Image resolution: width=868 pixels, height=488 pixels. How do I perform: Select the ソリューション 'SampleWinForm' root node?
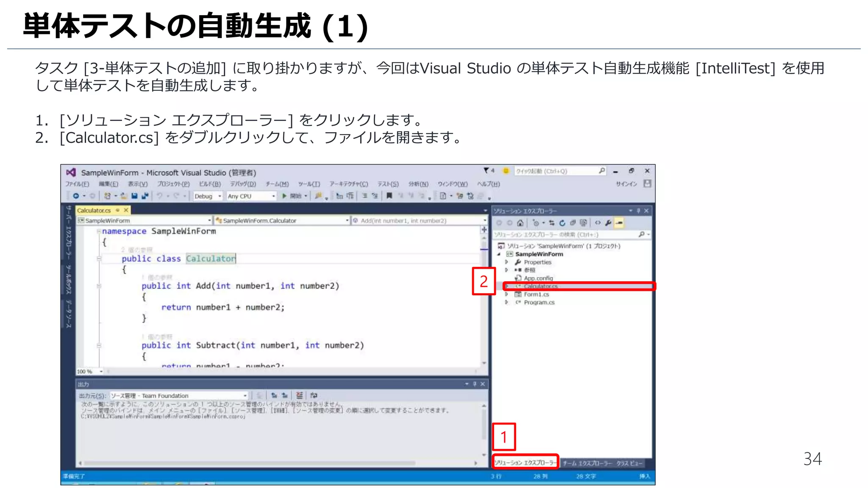pyautogui.click(x=559, y=246)
